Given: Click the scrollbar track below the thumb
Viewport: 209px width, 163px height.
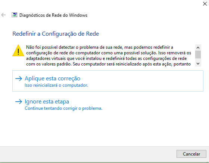Looking at the screenshot, I should click(198, 60).
